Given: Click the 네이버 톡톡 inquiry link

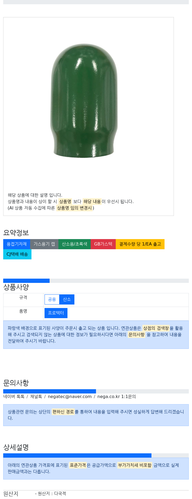Looking at the screenshot, I should tap(14, 397).
